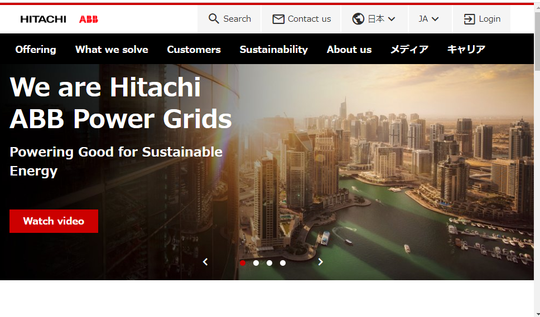Open the Offering menu
The height and width of the screenshot is (317, 540).
tap(36, 50)
